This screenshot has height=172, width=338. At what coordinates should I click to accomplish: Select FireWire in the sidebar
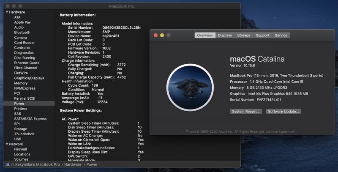click(x=21, y=73)
